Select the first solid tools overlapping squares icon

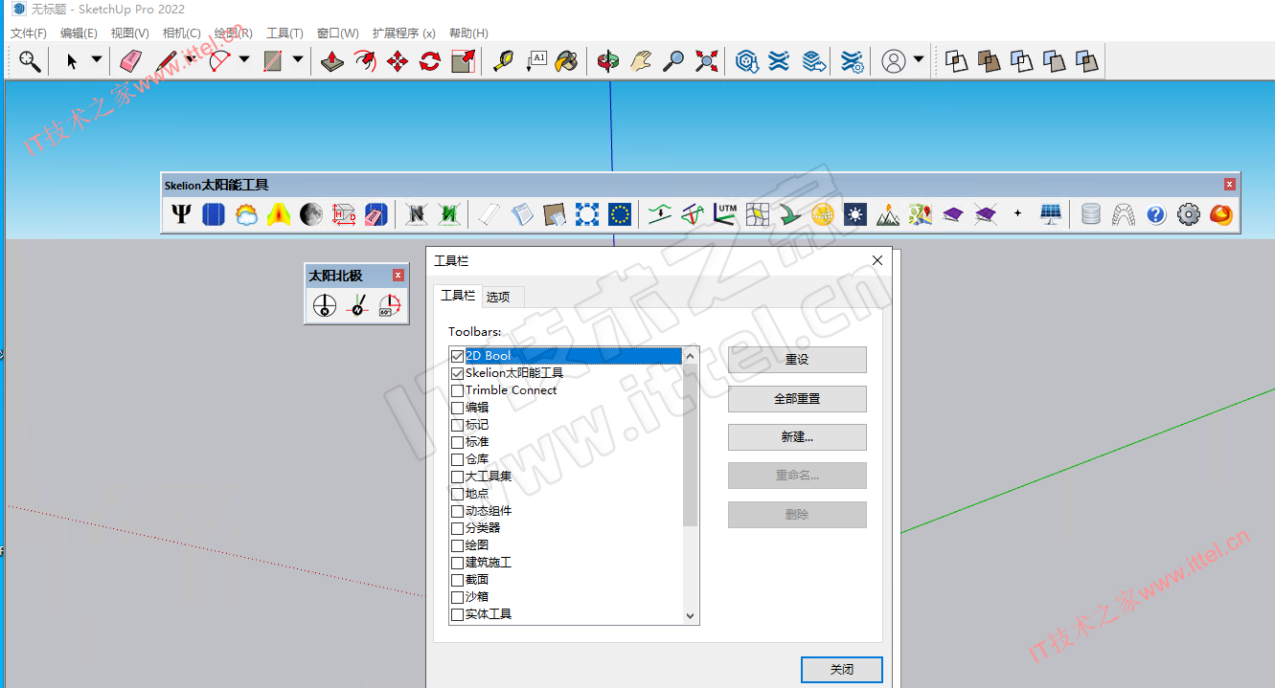956,61
